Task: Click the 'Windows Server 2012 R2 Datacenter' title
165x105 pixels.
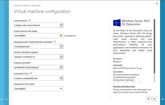Action: click(136, 23)
